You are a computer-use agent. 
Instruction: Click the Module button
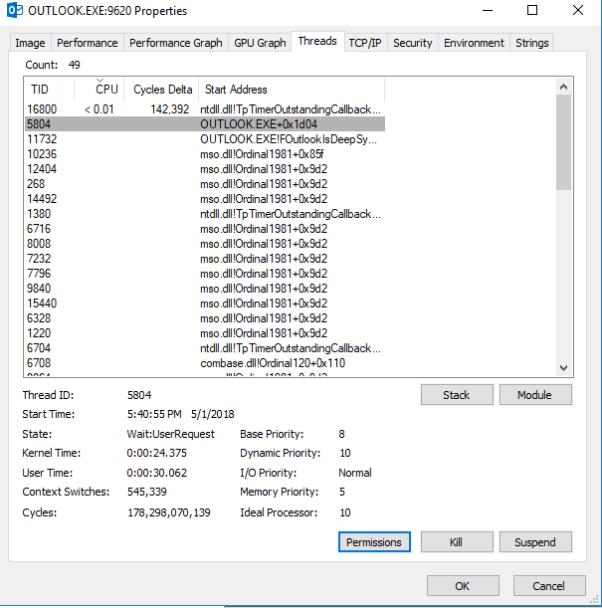[x=535, y=395]
